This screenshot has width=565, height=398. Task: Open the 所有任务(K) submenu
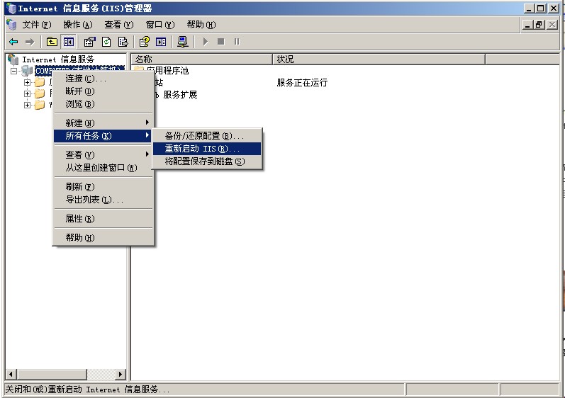103,136
